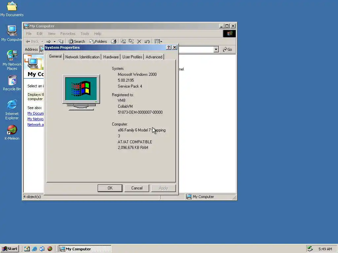Open Outlook Express quick launch icon
338x253 pixels.
42,249
